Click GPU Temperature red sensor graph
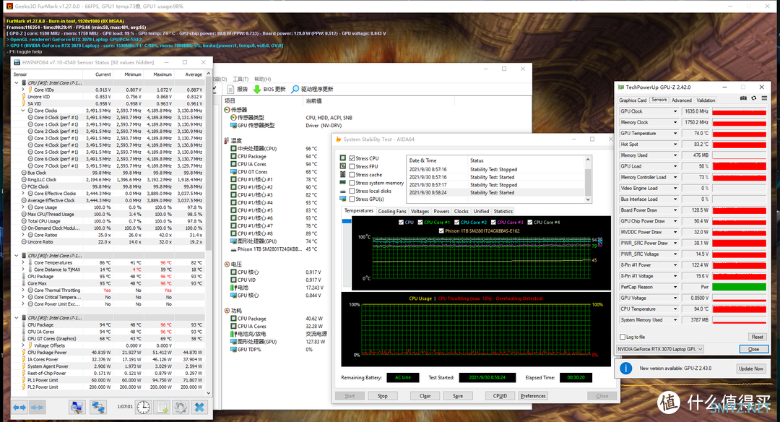This screenshot has height=422, width=780. pos(739,134)
